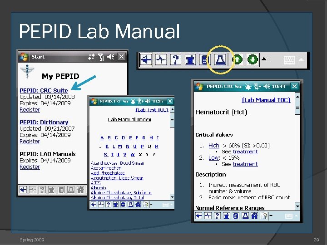Click the back arrow in the My PEPID window toolbar
The image size is (327, 245).
(x=23, y=190)
